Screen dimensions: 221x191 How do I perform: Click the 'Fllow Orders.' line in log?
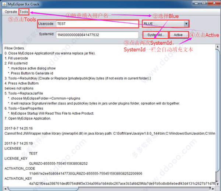click(15, 48)
